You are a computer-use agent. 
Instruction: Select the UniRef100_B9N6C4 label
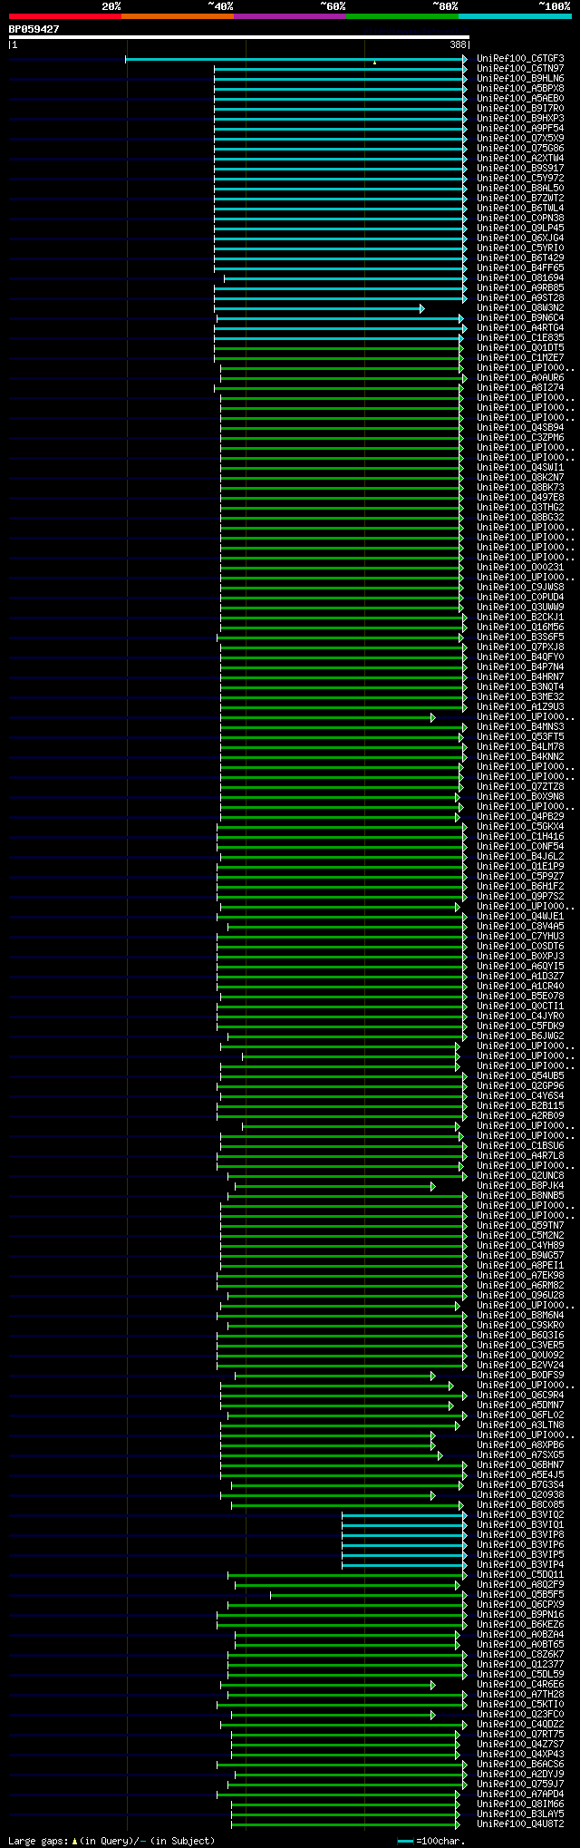pos(520,318)
